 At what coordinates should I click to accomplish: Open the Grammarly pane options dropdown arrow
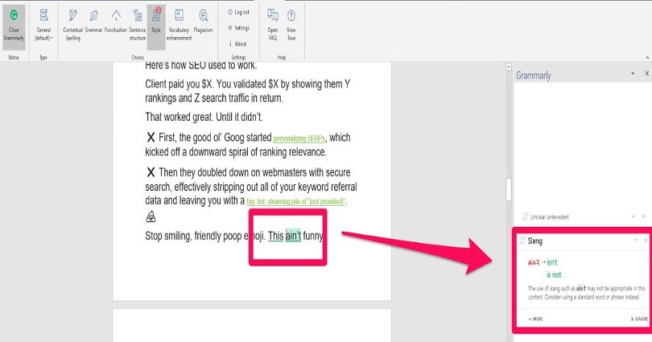[x=633, y=73]
